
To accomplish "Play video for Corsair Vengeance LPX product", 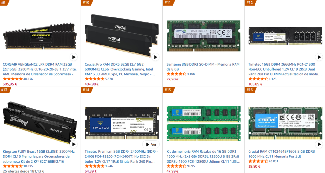I will click(x=74, y=57).
